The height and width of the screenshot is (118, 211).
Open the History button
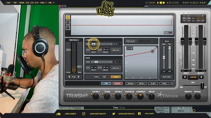point(141,83)
